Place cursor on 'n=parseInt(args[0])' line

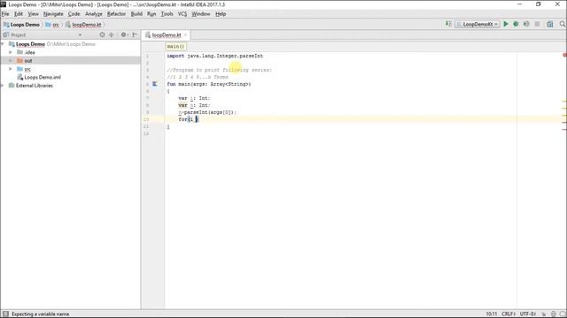206,112
